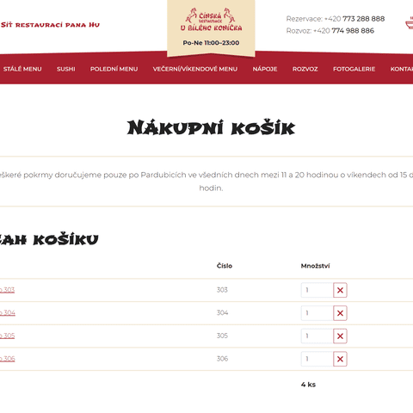The image size is (413, 413).
Task: Delete item 306 using the X icon
Action: point(340,359)
